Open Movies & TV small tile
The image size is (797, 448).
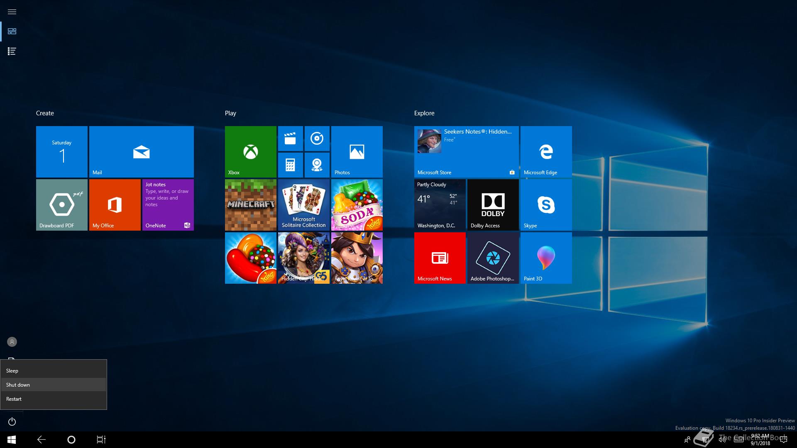pos(291,139)
